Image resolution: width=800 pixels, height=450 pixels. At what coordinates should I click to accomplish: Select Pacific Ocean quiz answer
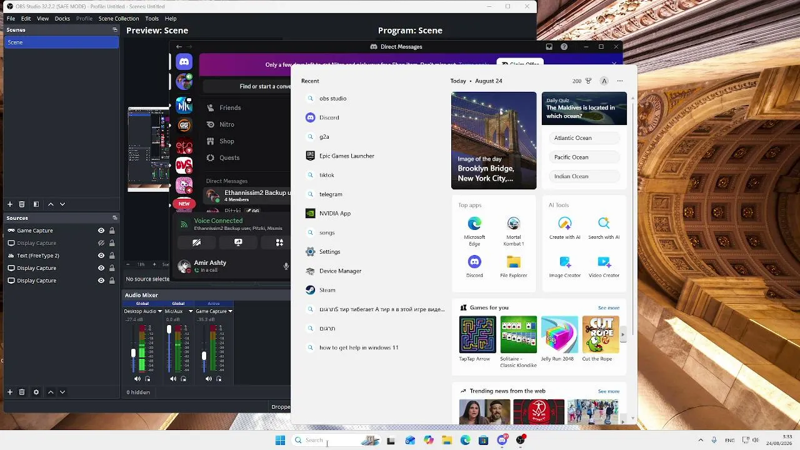pyautogui.click(x=584, y=157)
